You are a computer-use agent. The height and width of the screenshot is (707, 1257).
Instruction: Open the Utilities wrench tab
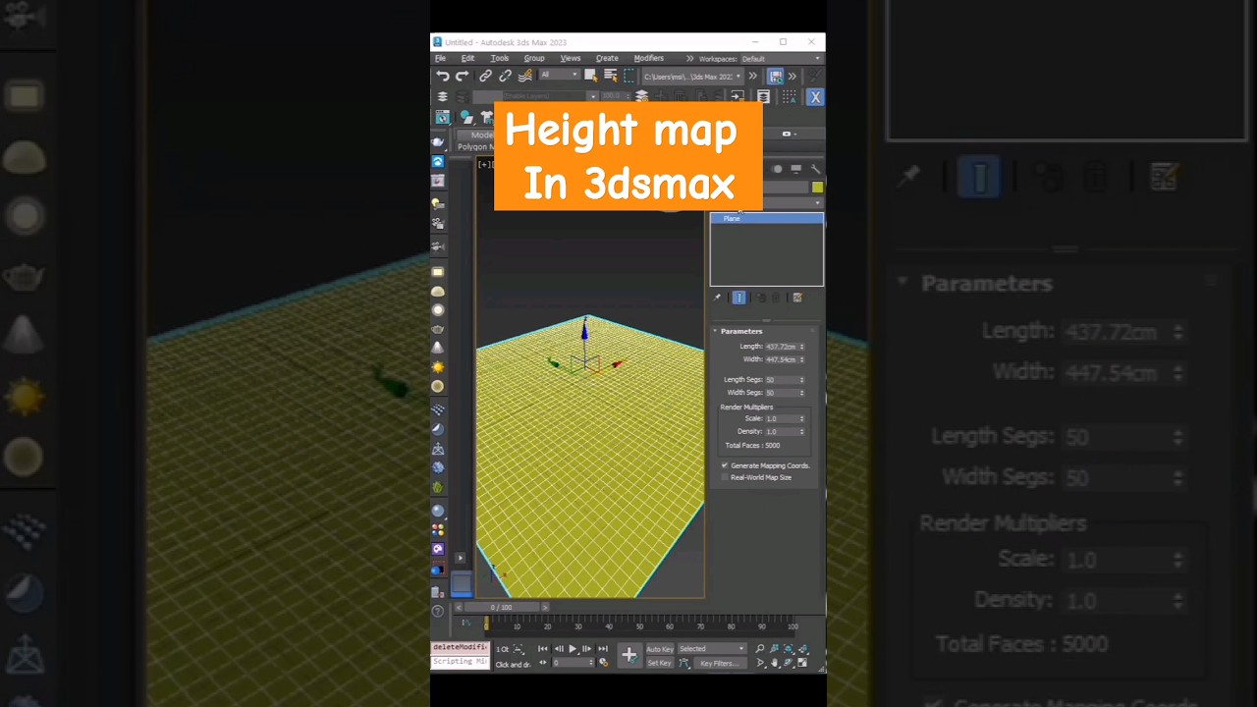[x=815, y=169]
